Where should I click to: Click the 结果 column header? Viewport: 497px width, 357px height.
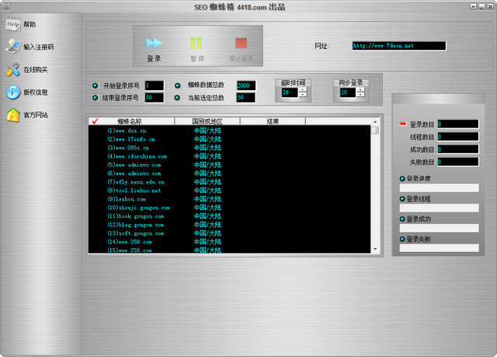click(273, 121)
